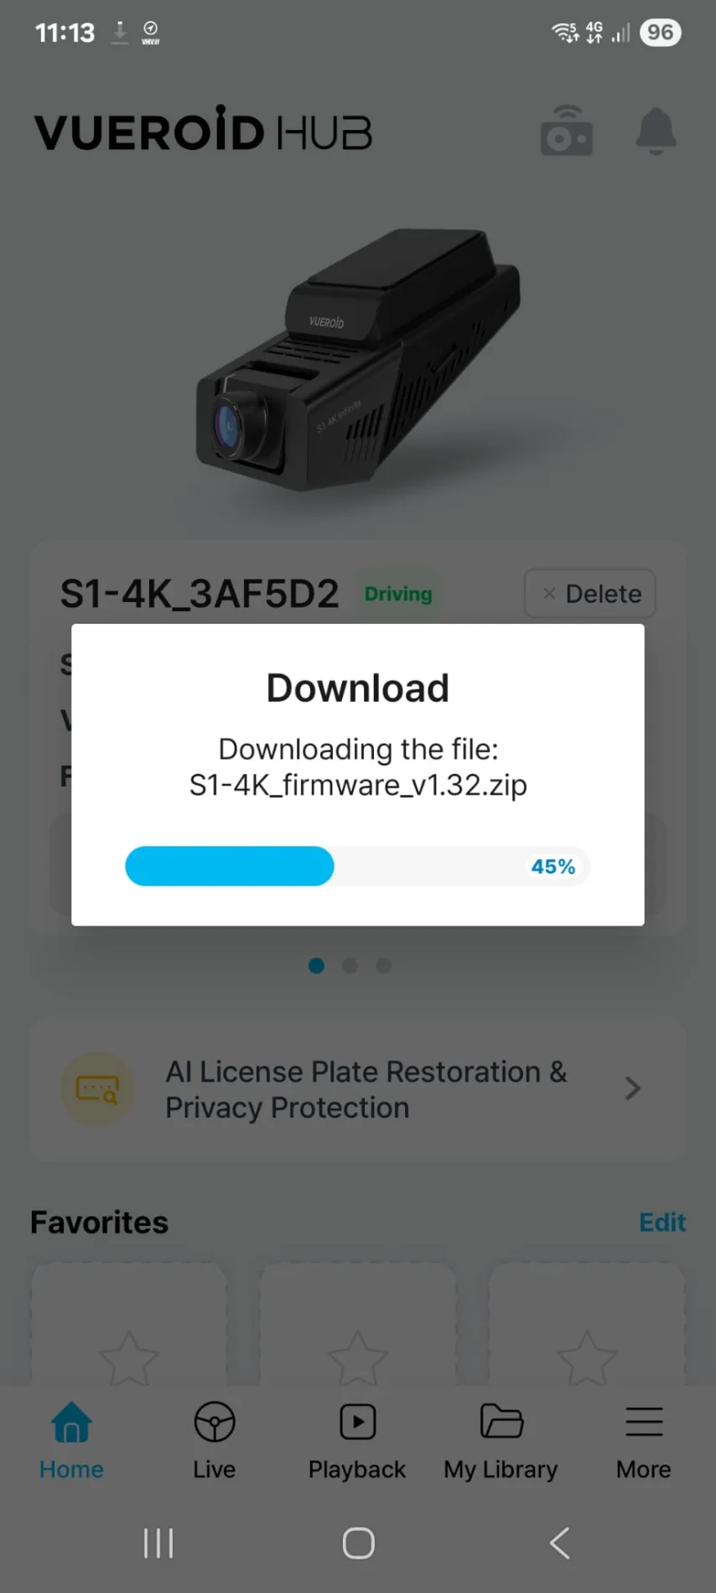Select the third carousel page dot

click(383, 966)
